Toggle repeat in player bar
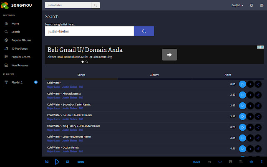Screen dimensions: 267x167 (x=220, y=162)
